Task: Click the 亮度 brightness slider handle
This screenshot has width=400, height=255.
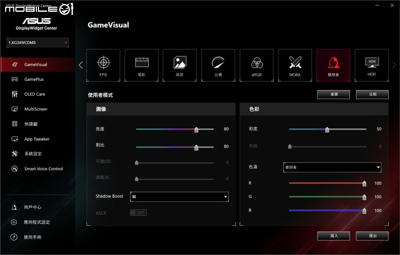Action: click(x=196, y=130)
